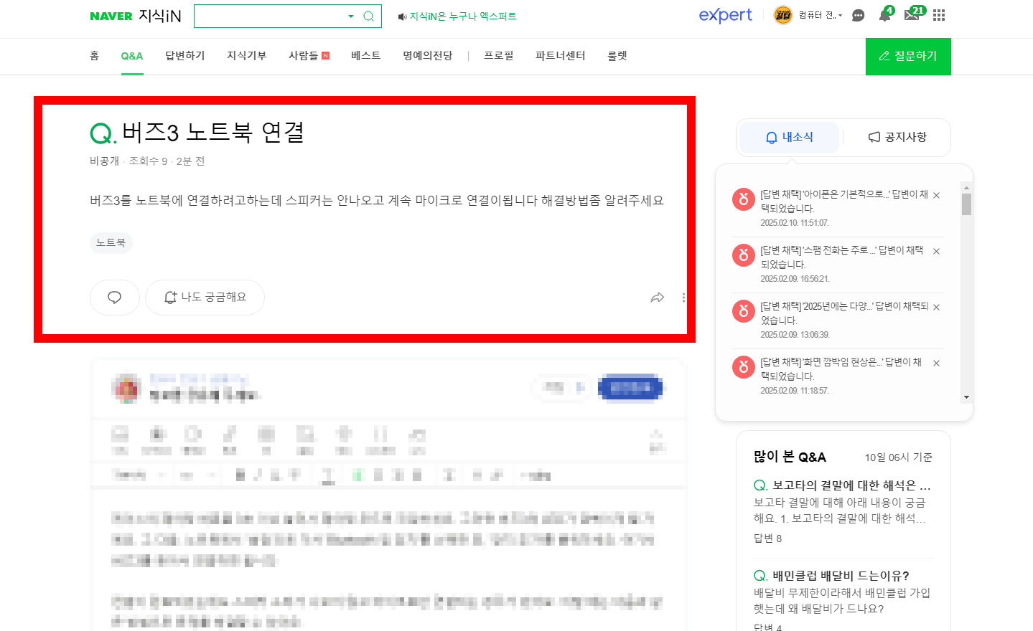Click the 노트북 tag chip
1033x631 pixels.
coord(111,242)
